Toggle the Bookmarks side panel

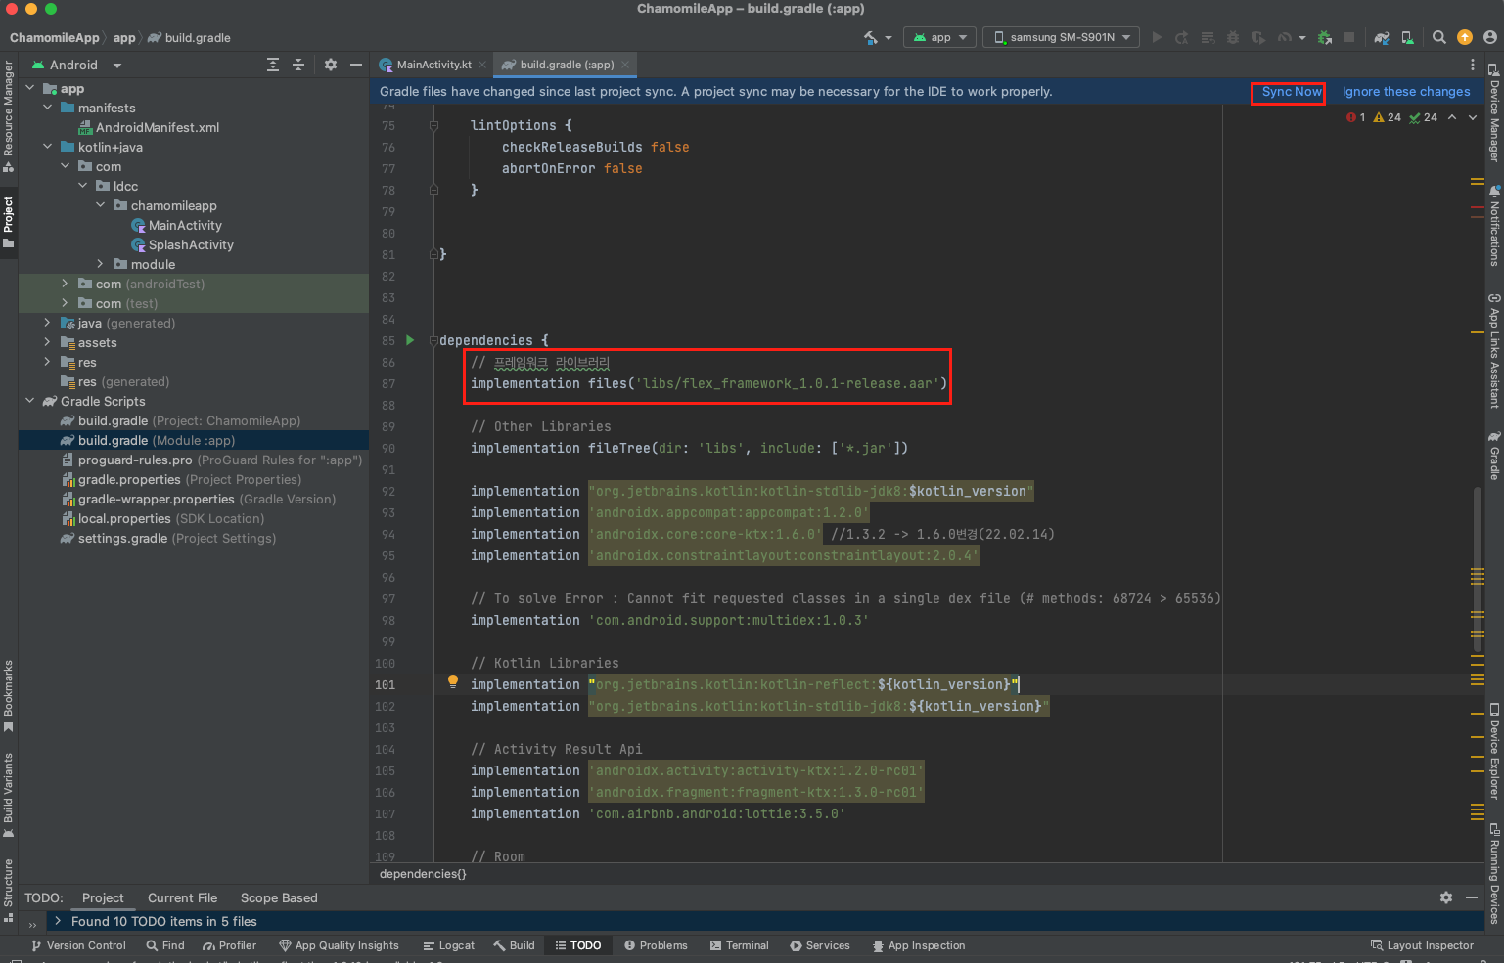pyautogui.click(x=9, y=694)
